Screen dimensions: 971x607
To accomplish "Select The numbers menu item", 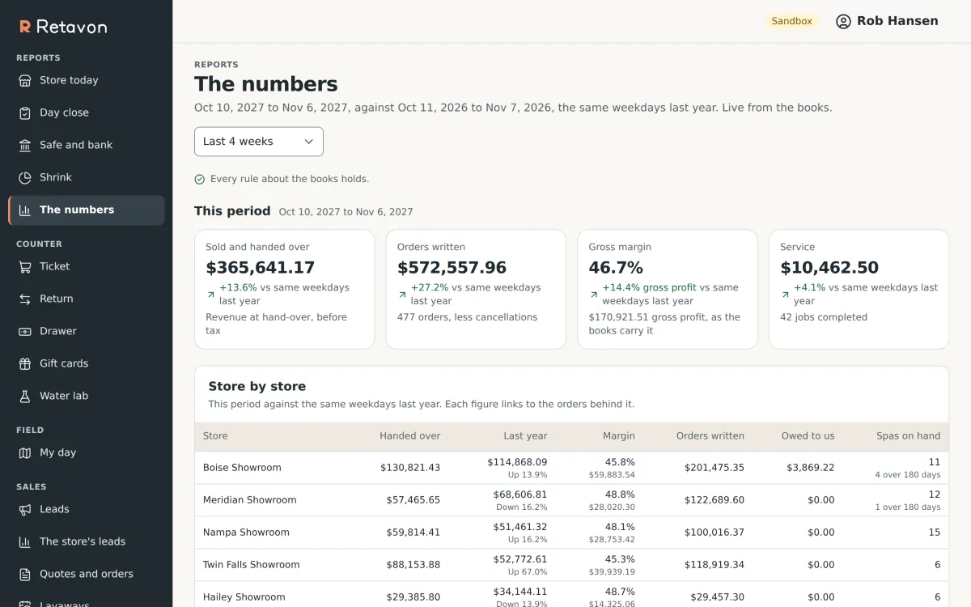I will tap(86, 210).
